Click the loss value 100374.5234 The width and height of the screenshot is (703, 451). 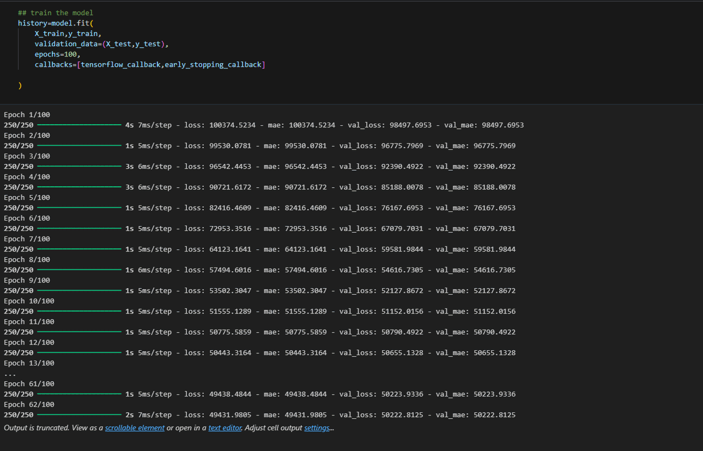pos(232,125)
